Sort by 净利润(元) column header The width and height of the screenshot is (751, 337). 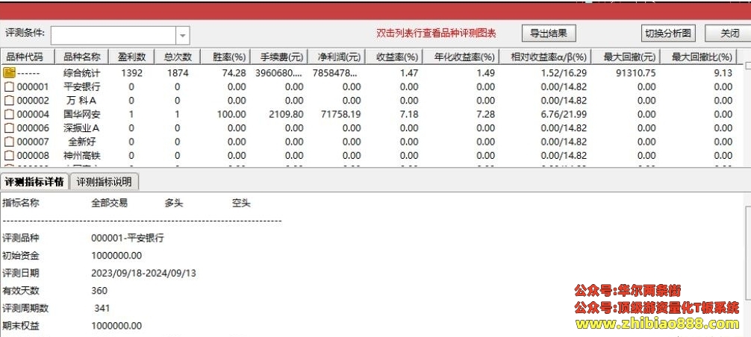click(336, 57)
